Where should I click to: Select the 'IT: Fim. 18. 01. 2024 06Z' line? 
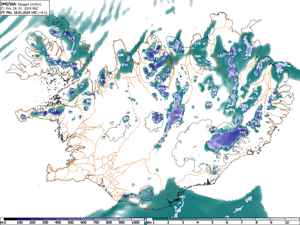tap(19, 8)
